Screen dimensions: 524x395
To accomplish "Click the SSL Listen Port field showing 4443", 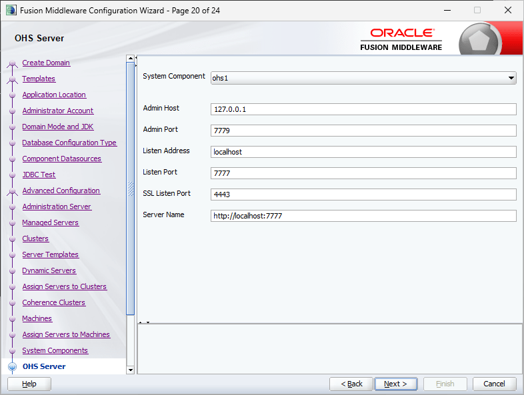I will (x=363, y=195).
